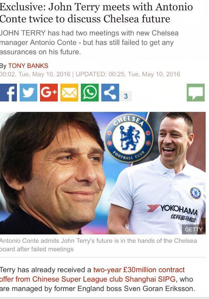209x299 pixels.
Task: Click the UPDATED 00:25 timestamp
Action: pos(128,74)
